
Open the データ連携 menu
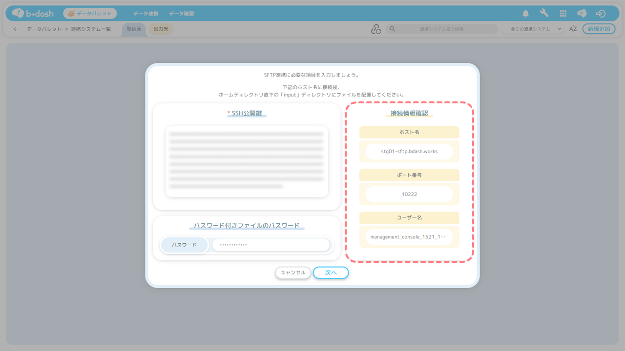point(146,14)
